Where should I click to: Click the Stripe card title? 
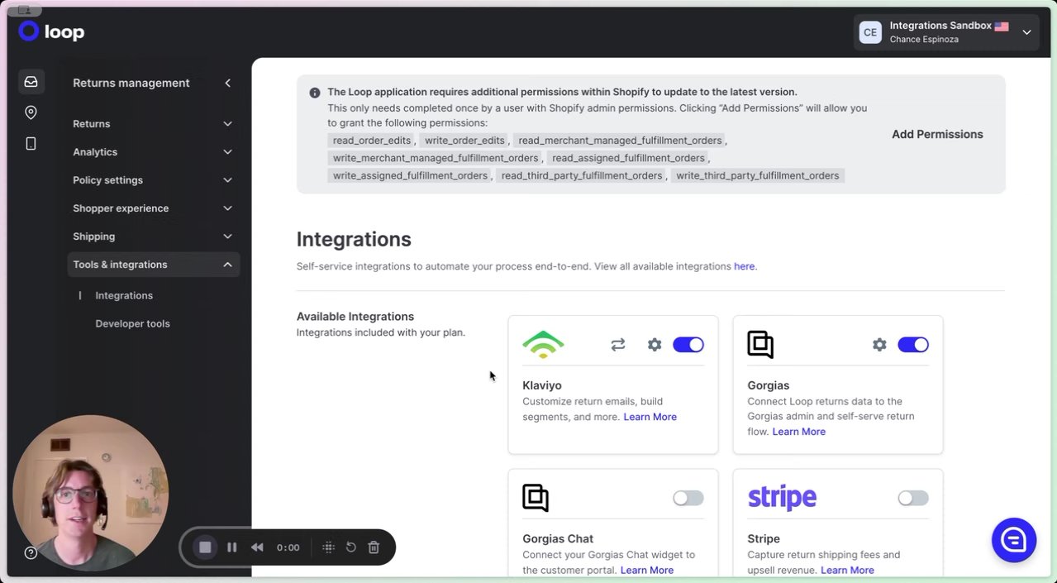tap(764, 539)
